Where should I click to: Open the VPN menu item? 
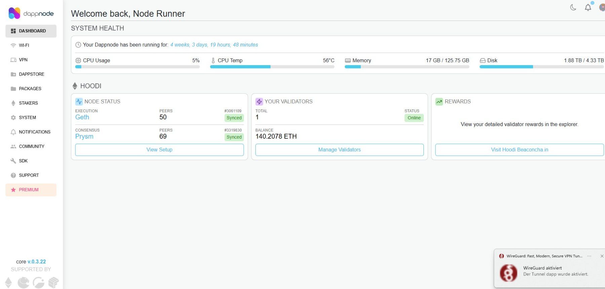coord(31,60)
